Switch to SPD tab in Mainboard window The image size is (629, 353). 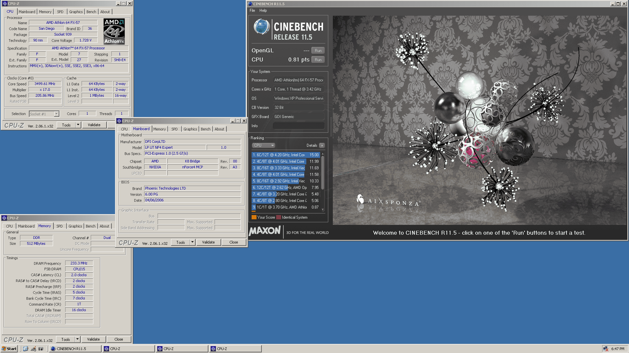(175, 129)
